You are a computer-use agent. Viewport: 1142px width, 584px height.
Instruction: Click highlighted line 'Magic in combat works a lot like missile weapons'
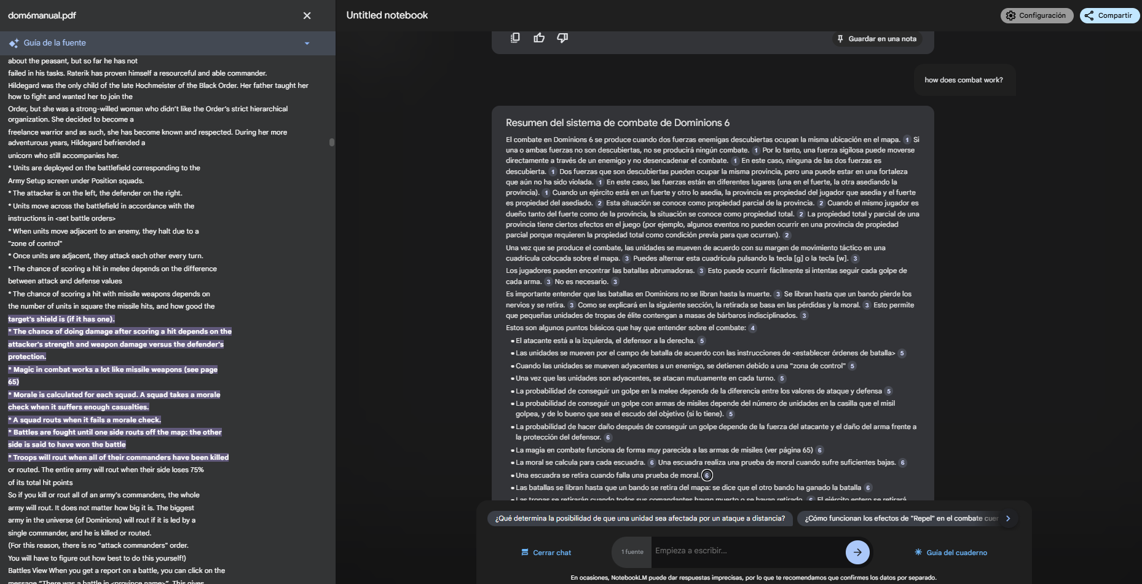pyautogui.click(x=112, y=369)
